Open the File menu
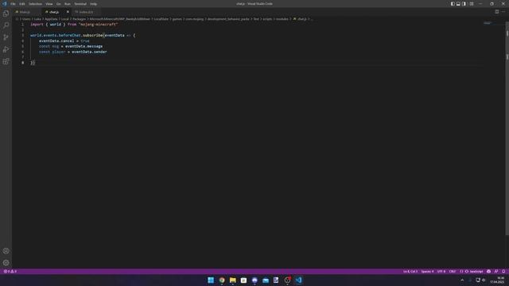 click(13, 4)
